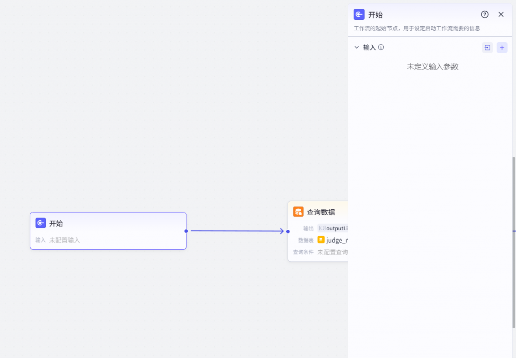This screenshot has height=358, width=516.
Task: Select the 开始 node title on canvas
Action: (x=56, y=224)
